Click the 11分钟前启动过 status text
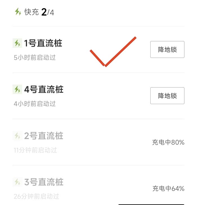The width and height of the screenshot is (197, 205). 35,150
